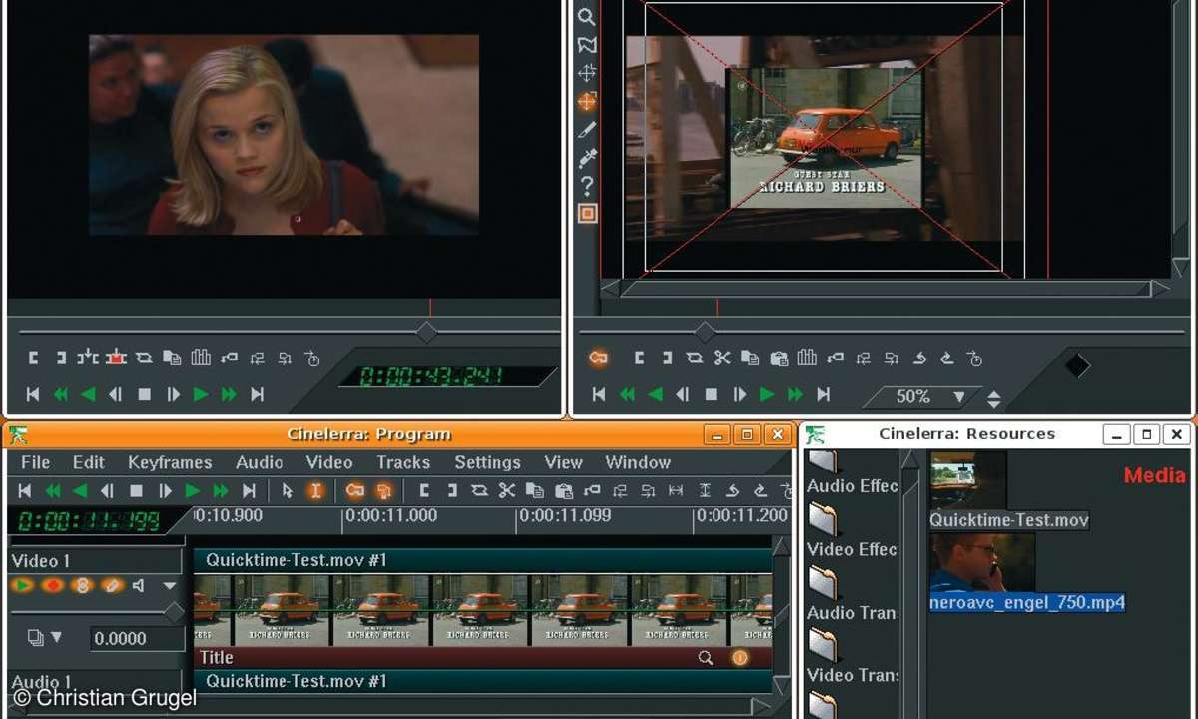Image resolution: width=1198 pixels, height=719 pixels.
Task: Select the I-beam edit mode tool
Action: point(315,490)
